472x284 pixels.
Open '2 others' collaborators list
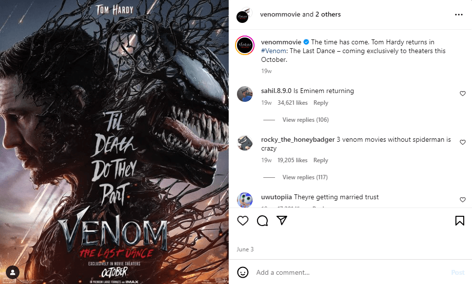coord(328,15)
